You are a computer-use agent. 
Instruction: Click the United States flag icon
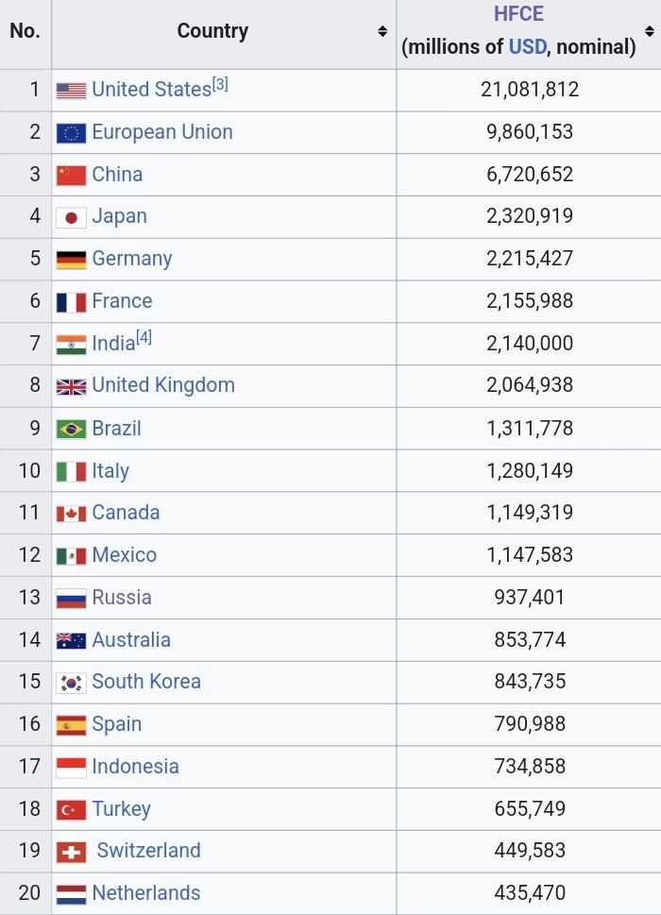click(71, 91)
